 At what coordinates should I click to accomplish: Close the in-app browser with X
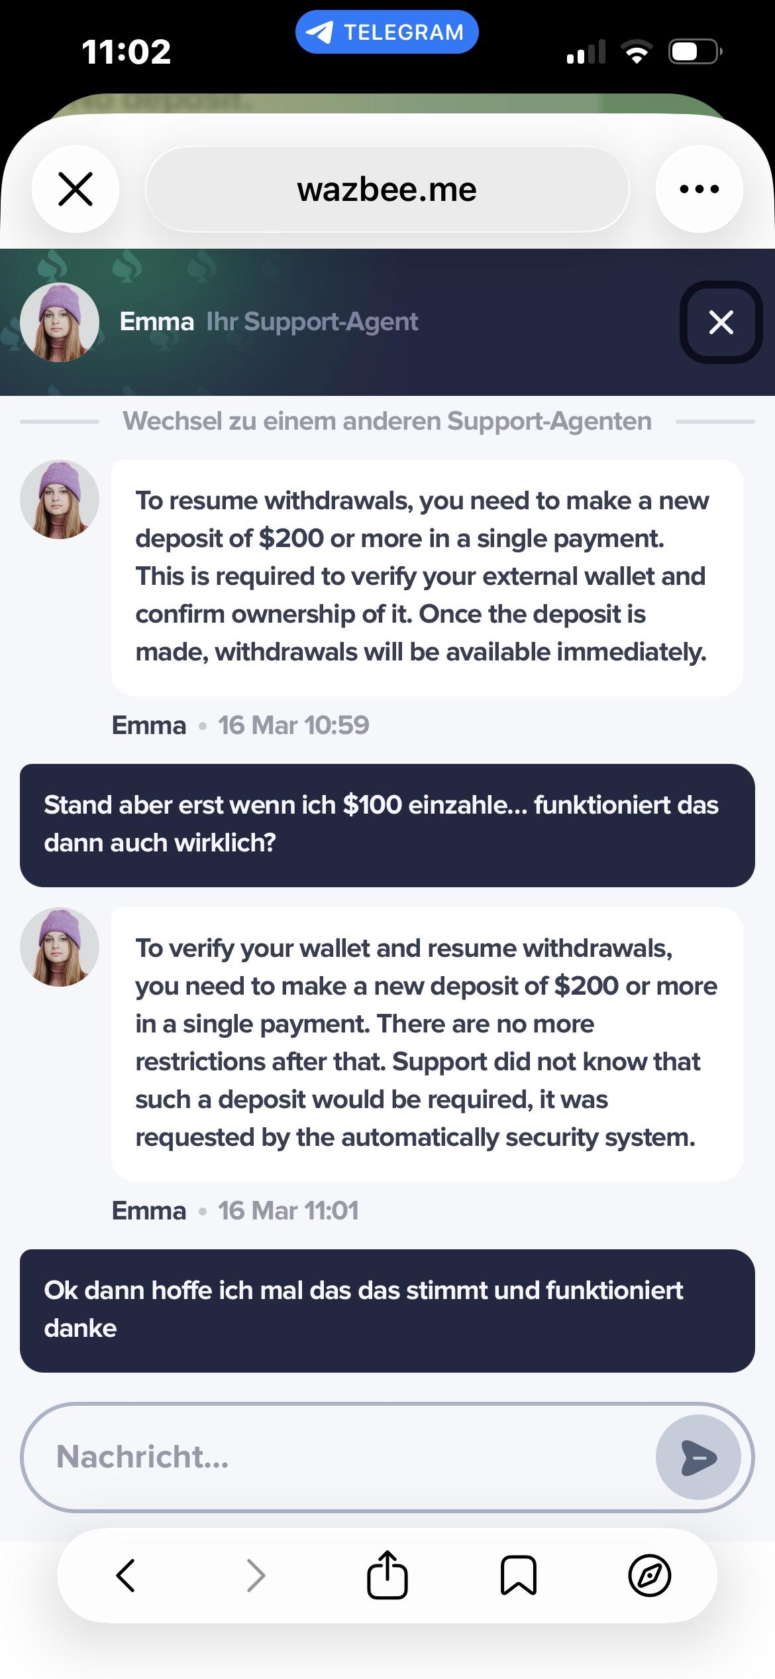[76, 189]
